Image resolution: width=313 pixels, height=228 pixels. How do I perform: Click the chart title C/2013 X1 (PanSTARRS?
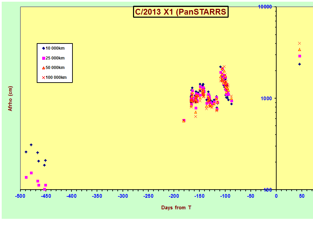tap(181, 12)
